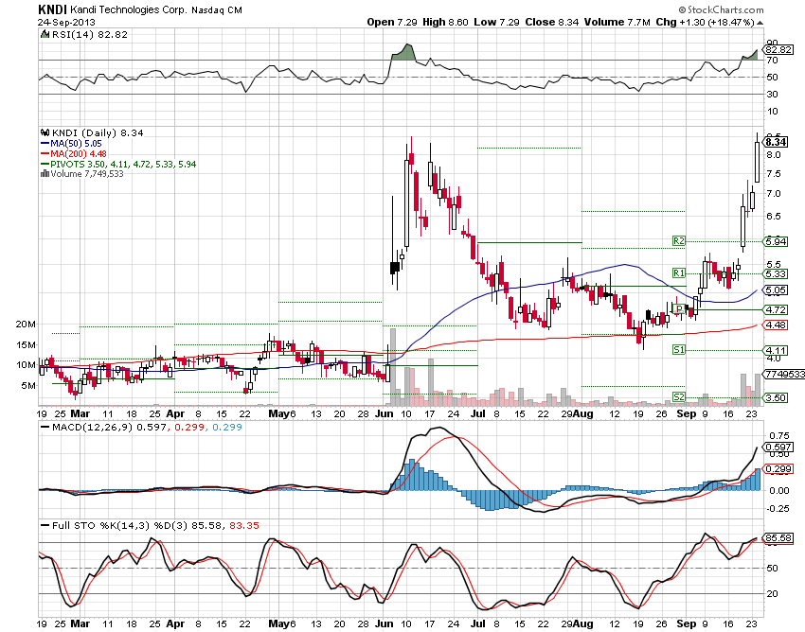Screen dimensions: 805x632
Task: Click the candlestick icon beside KNDI (Daily)
Action: [x=45, y=132]
